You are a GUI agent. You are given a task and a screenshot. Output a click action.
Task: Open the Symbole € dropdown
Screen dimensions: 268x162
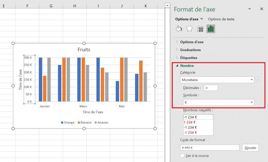point(219,102)
